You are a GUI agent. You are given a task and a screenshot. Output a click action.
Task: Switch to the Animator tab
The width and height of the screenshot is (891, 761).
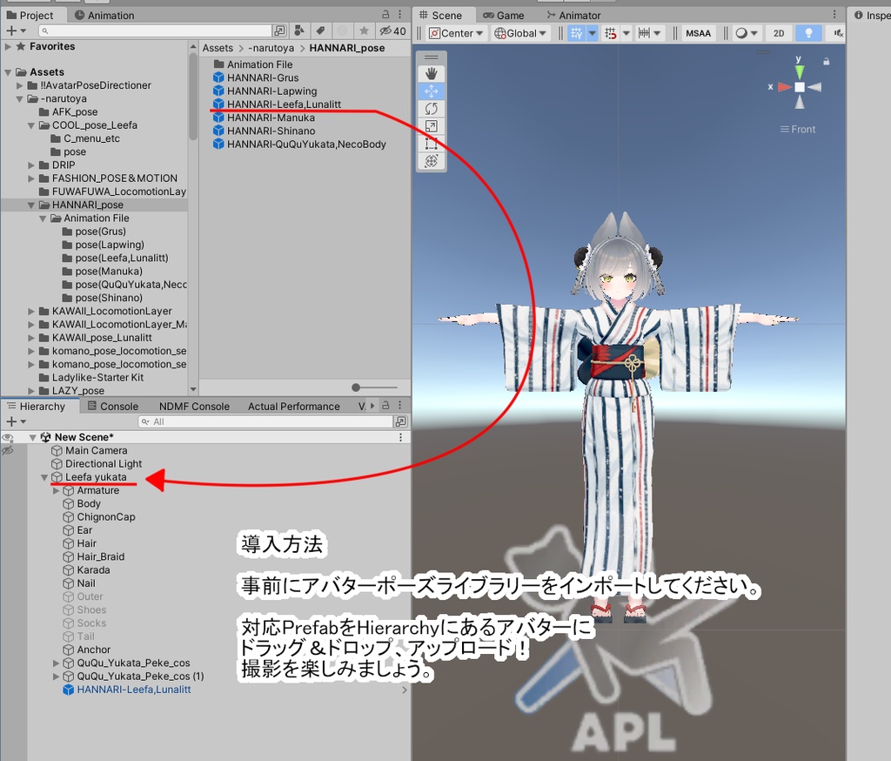(x=573, y=16)
